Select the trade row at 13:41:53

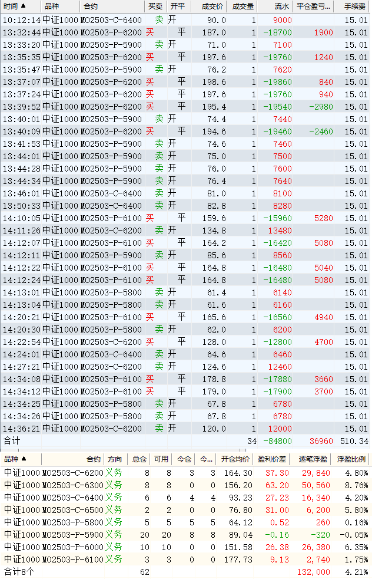pos(185,144)
